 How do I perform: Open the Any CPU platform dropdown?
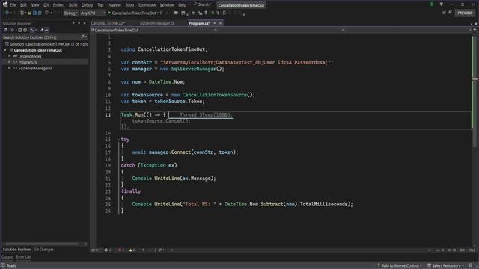pyautogui.click(x=93, y=13)
